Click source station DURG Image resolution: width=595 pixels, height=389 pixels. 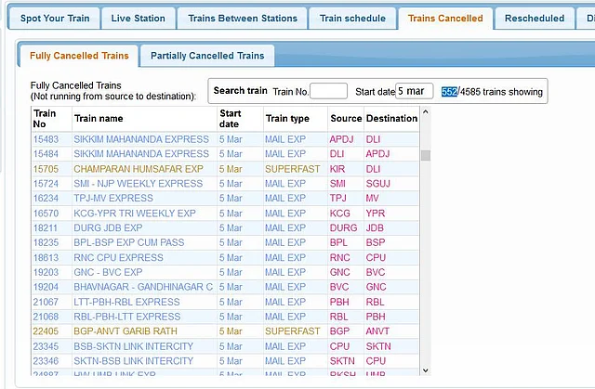tap(343, 227)
